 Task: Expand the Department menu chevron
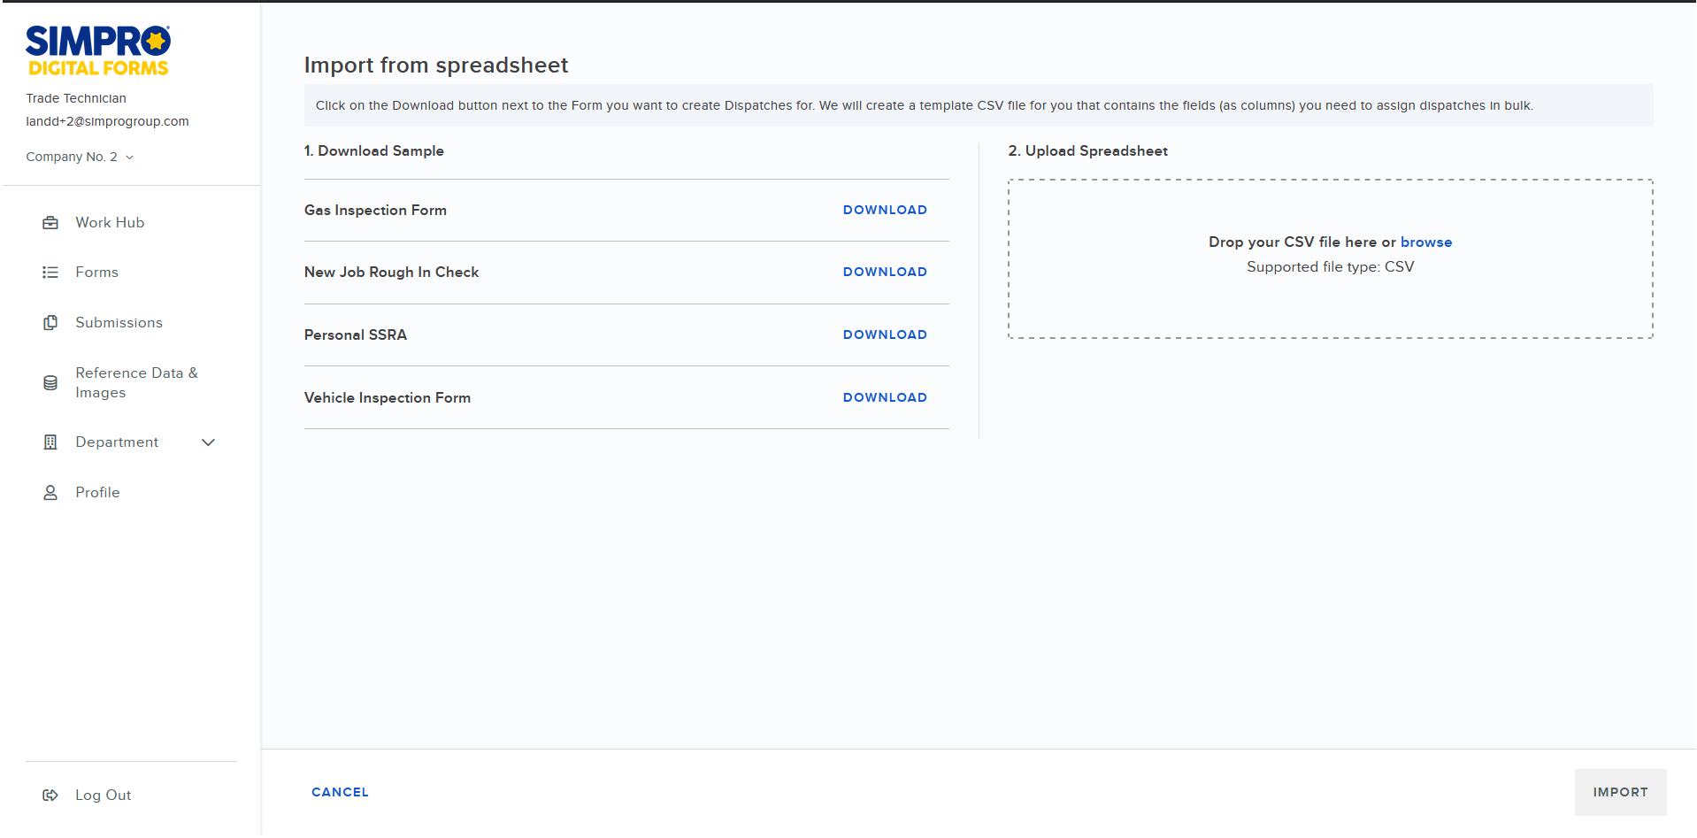(x=209, y=442)
